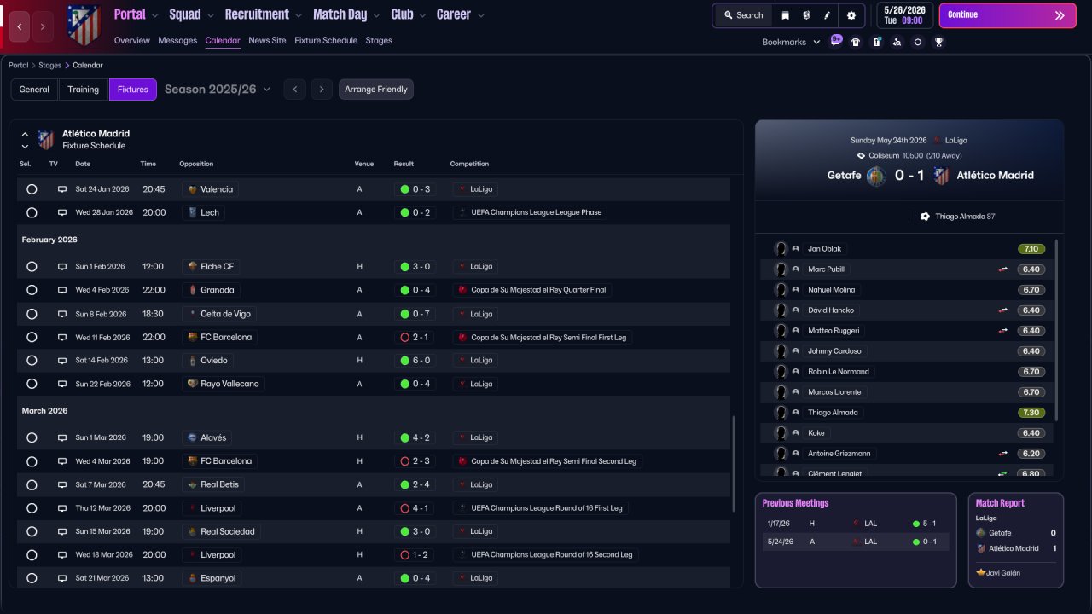This screenshot has height=614, width=1092.
Task: Go to the previous season with left chevron
Action: click(294, 90)
